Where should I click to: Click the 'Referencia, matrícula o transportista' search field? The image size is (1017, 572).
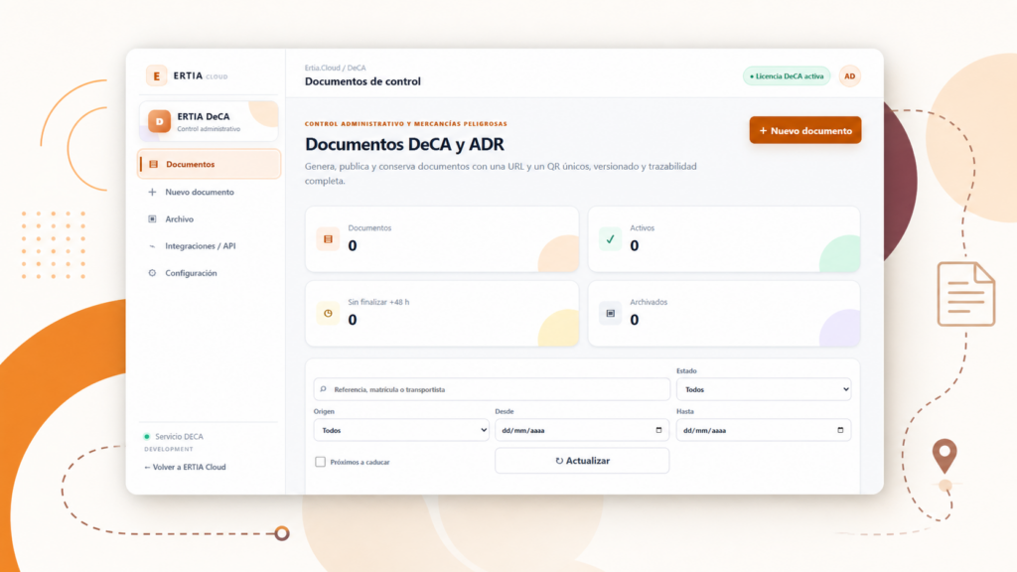point(492,389)
